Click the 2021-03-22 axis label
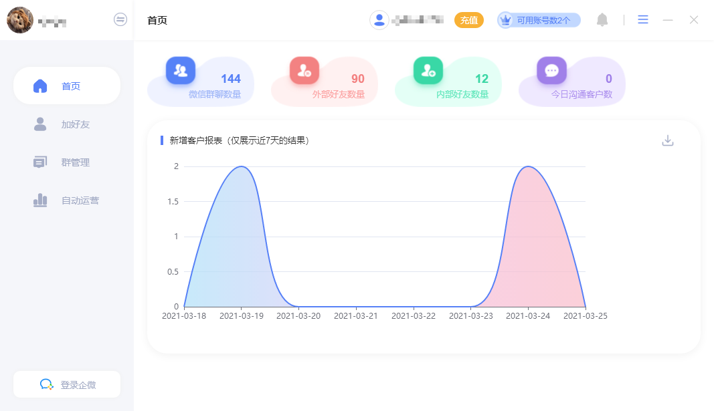714x411 pixels. coord(414,316)
